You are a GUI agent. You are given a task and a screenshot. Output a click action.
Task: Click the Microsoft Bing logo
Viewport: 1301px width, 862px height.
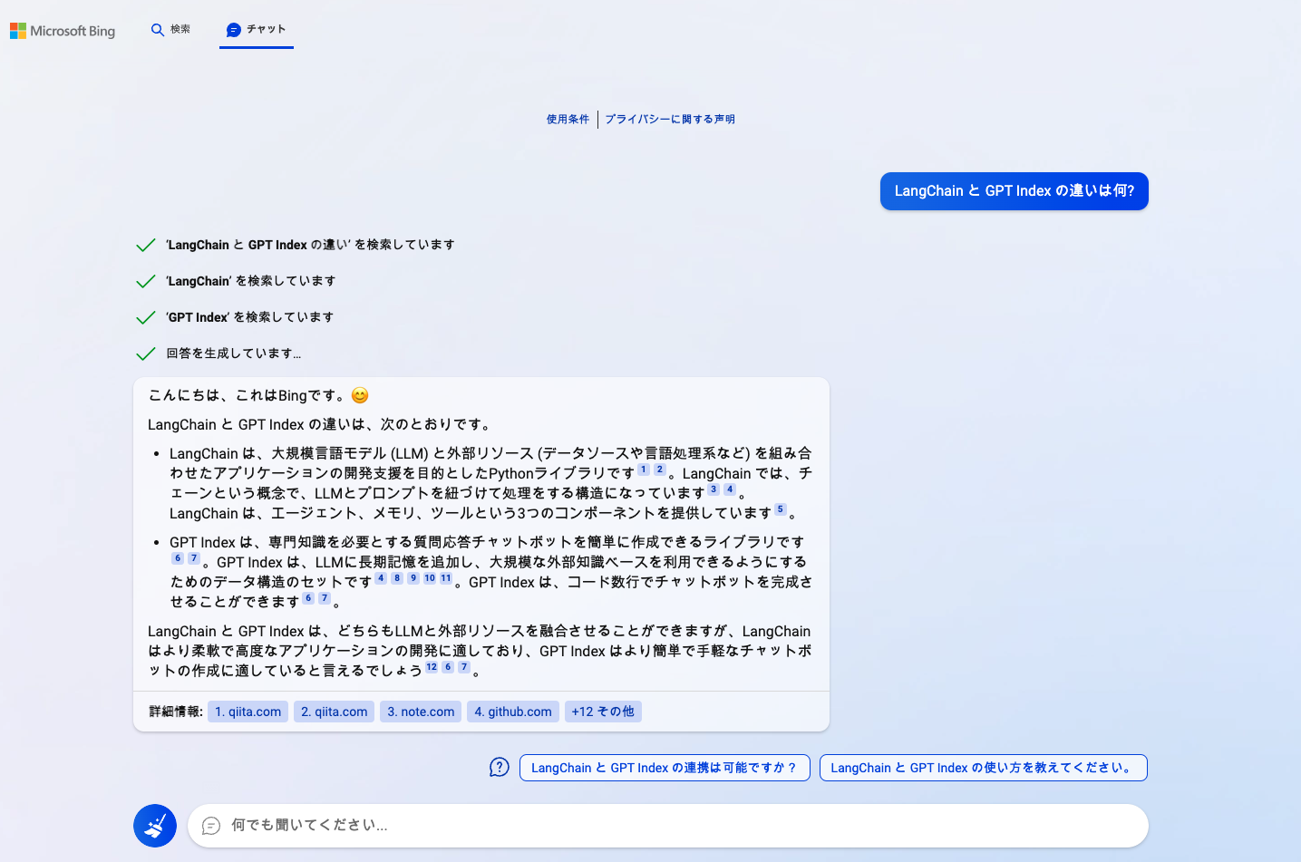tap(63, 31)
